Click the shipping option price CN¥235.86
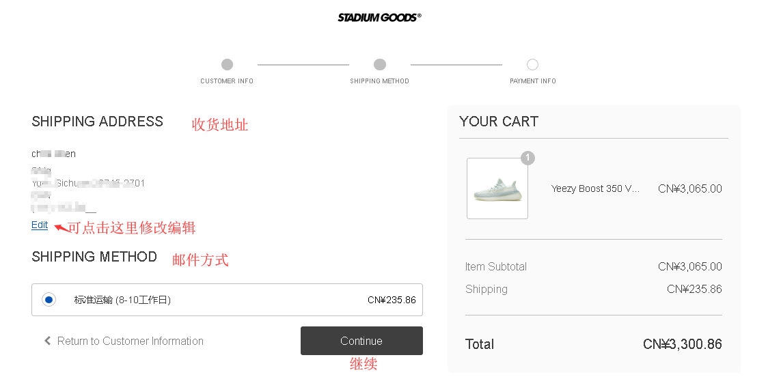The width and height of the screenshot is (781, 379). tap(392, 300)
